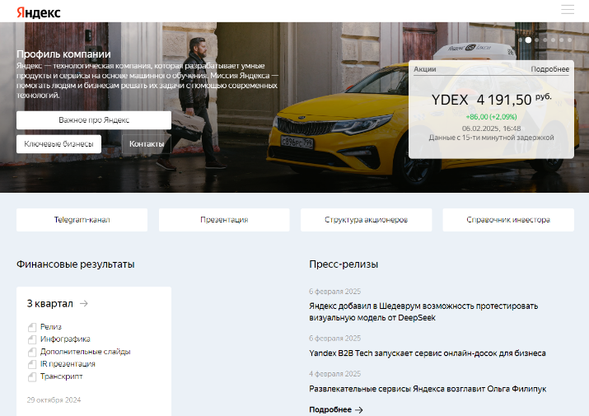Open the hamburger menu icon

point(568,9)
